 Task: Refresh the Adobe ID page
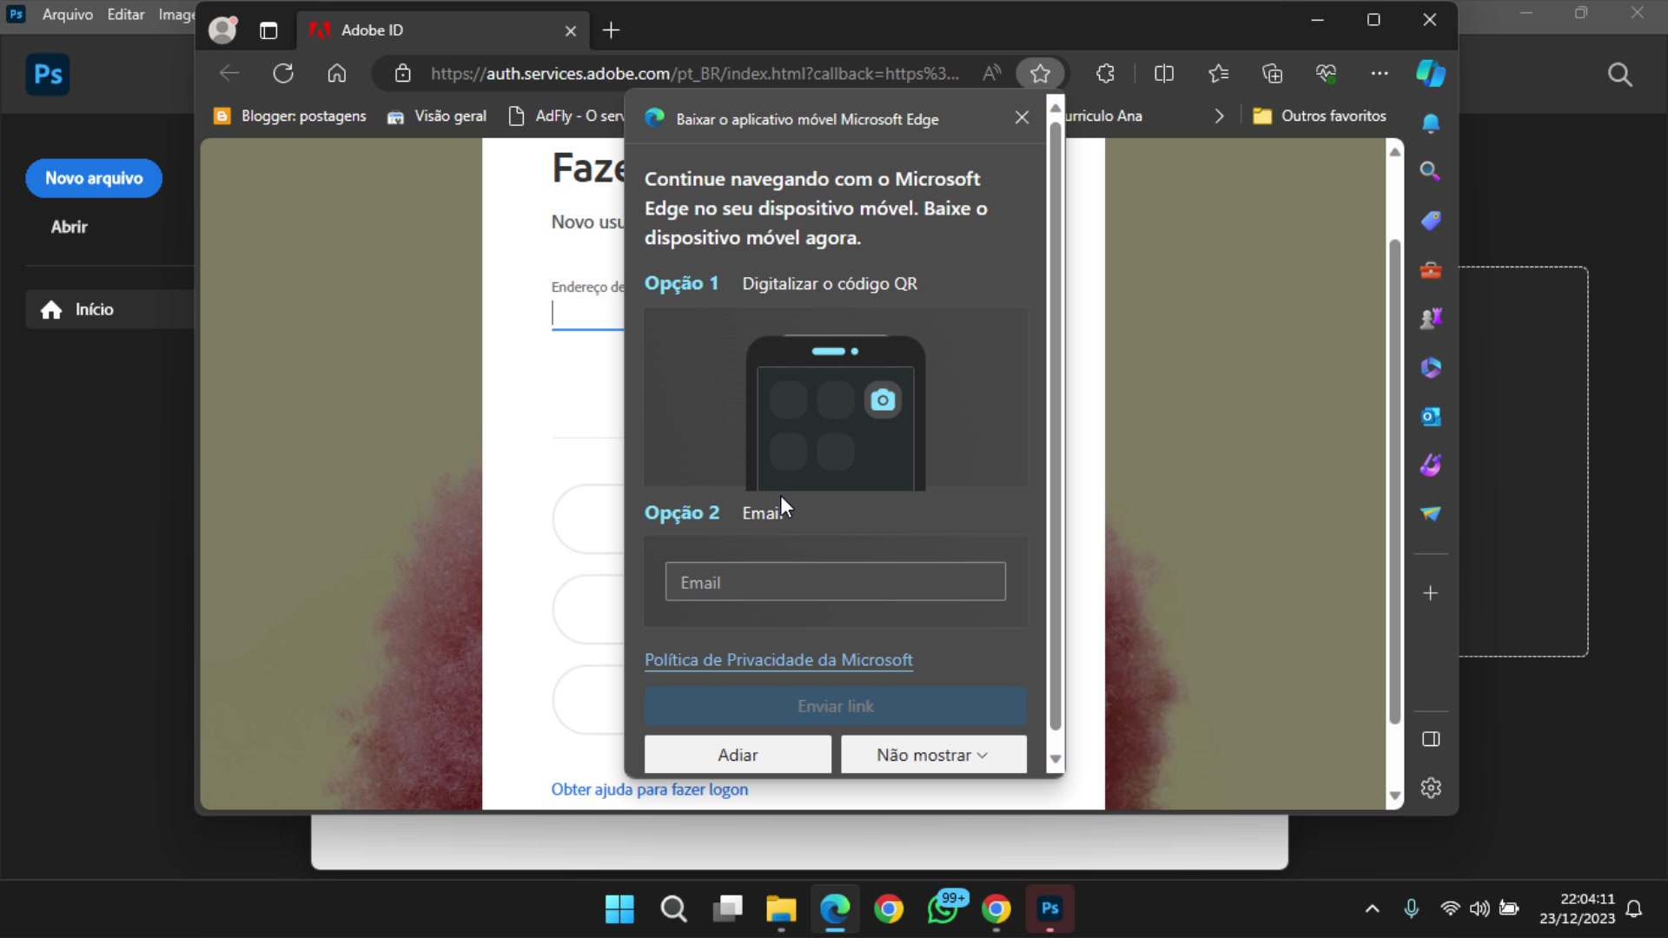pyautogui.click(x=283, y=74)
